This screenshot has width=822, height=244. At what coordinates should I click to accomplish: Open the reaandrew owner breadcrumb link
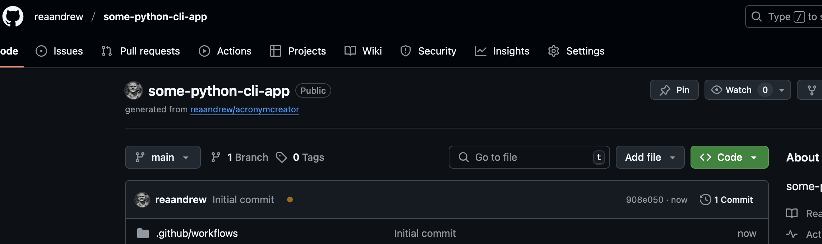pos(59,17)
